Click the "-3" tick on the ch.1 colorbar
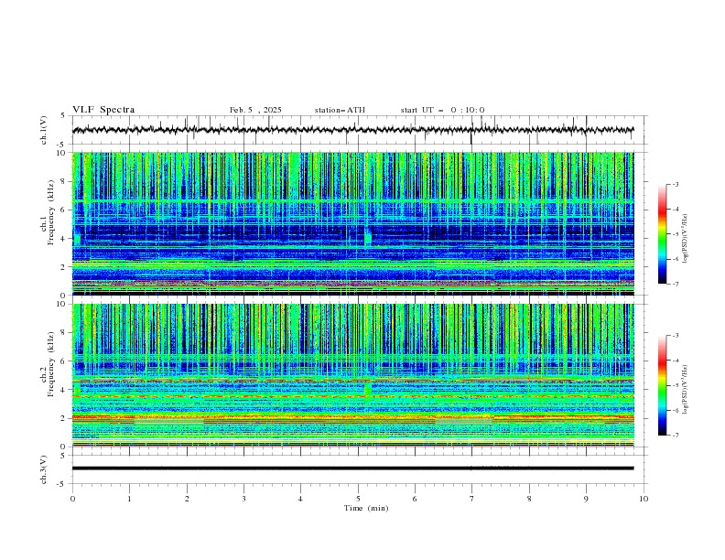Screen dimensions: 725x560 (x=676, y=184)
